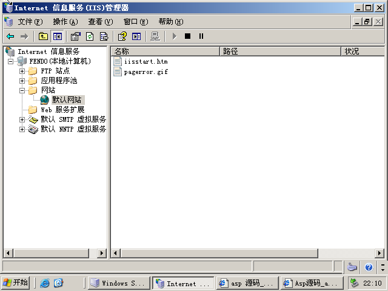Open the 文件(F) menu

pyautogui.click(x=30, y=22)
